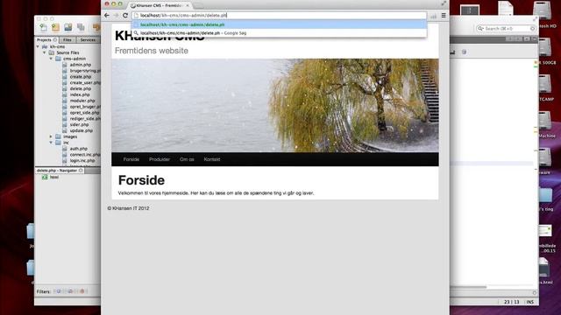Choose the highlighted localhost delete.ph suggestion

(279, 24)
